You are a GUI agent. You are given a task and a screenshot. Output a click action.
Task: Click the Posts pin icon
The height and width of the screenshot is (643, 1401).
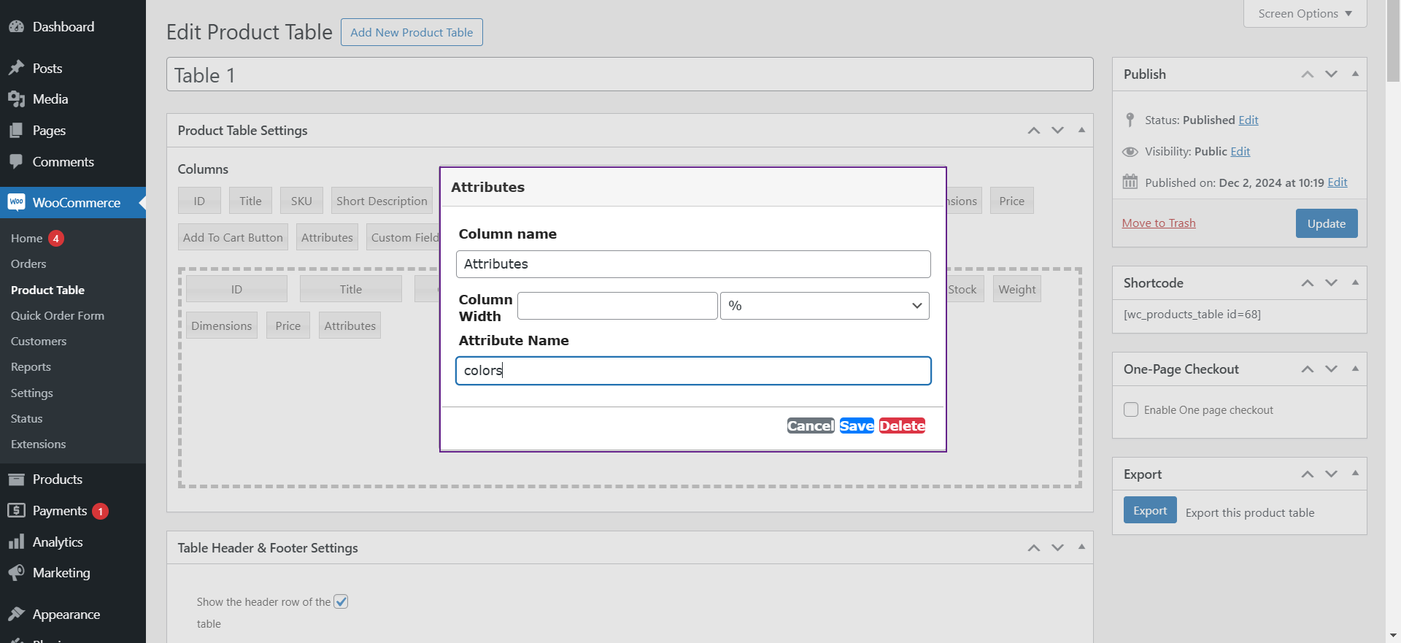pos(16,68)
